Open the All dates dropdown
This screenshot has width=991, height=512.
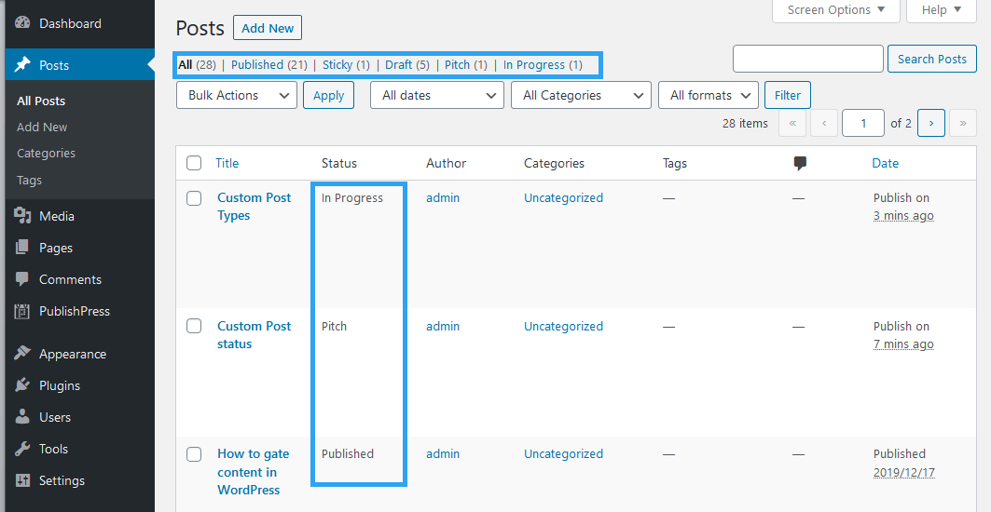[436, 95]
